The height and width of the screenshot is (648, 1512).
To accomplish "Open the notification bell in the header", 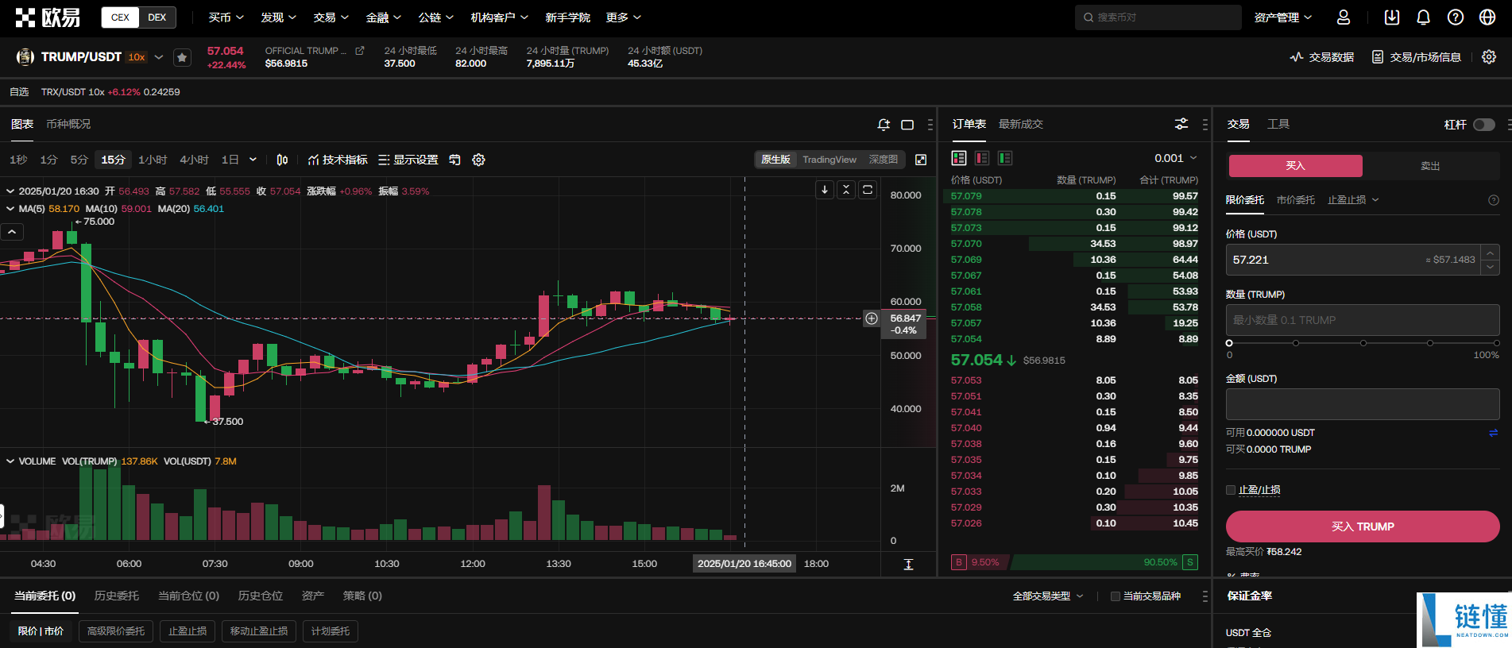I will pos(1423,17).
